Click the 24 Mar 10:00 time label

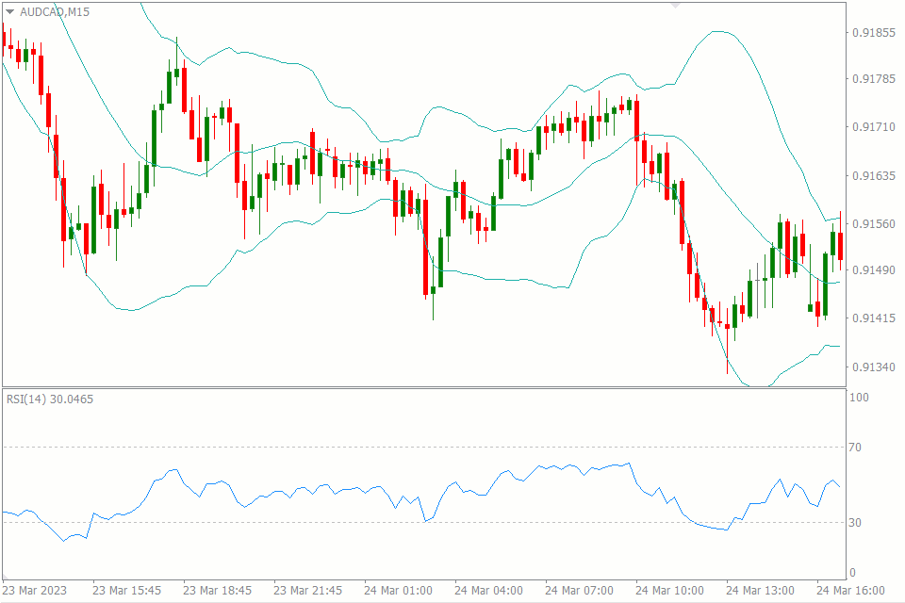(x=669, y=591)
